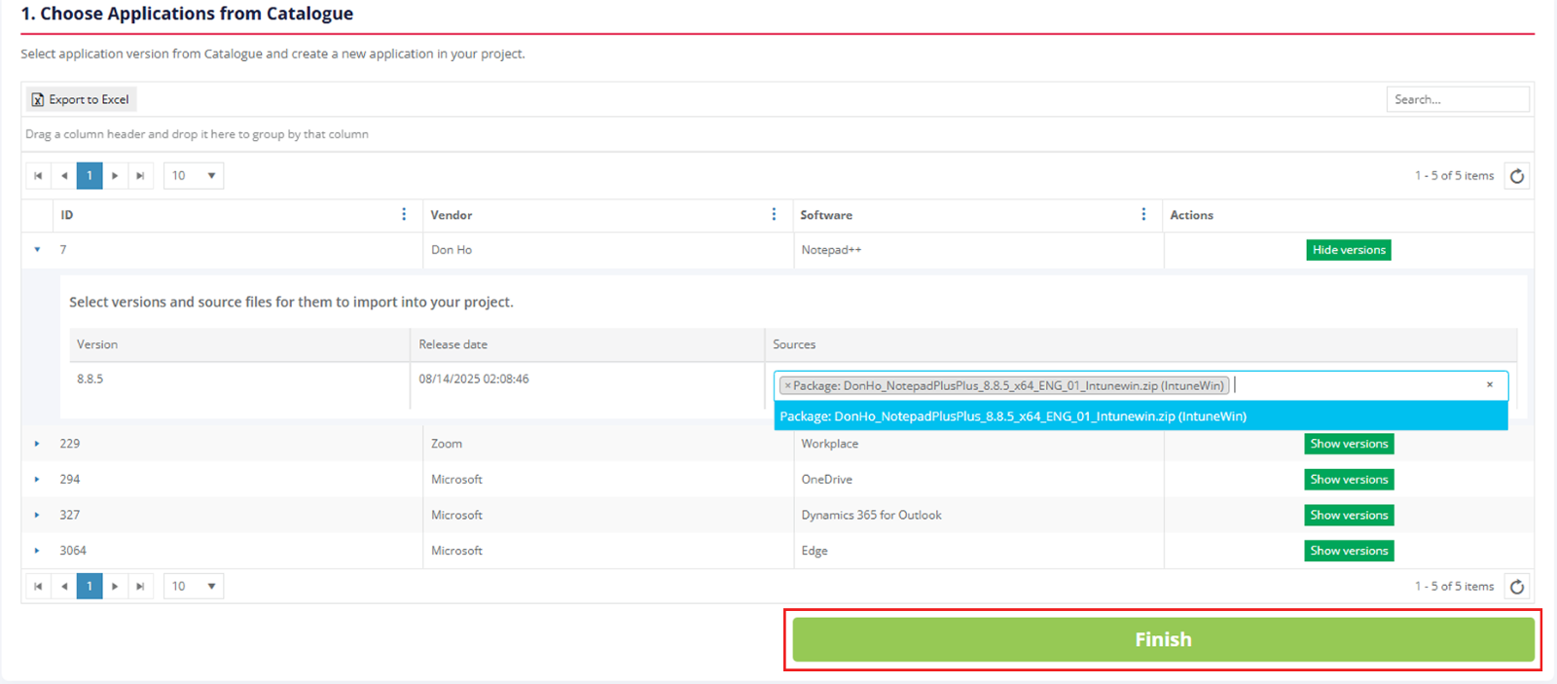Collapse the Notepad++ row with ID 7

37,250
